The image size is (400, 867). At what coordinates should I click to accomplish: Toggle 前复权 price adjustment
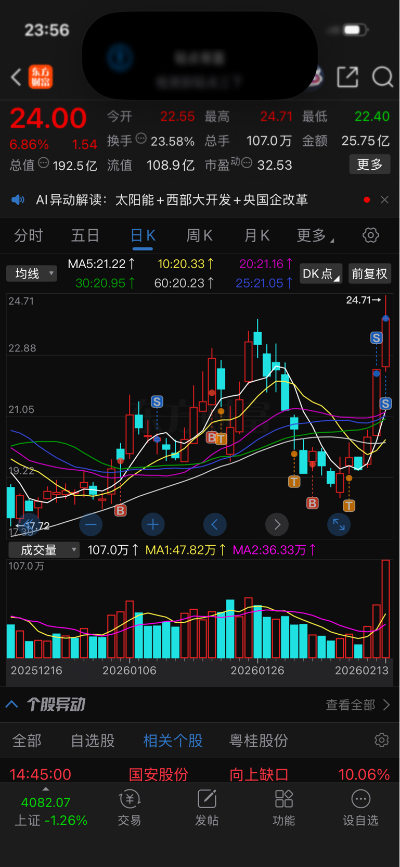369,274
